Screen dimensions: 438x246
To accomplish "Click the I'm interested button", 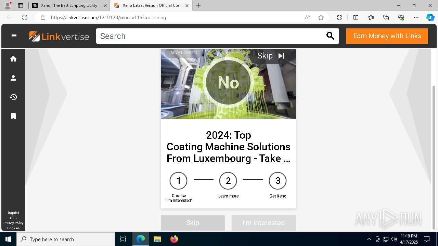I will click(x=263, y=223).
